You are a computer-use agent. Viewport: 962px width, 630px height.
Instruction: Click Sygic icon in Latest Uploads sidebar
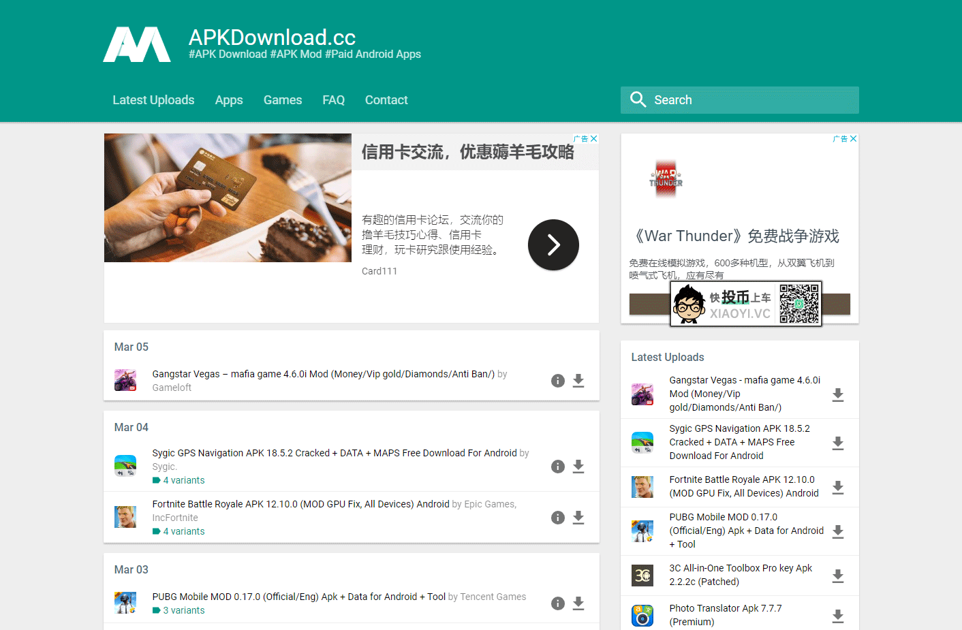click(x=642, y=443)
